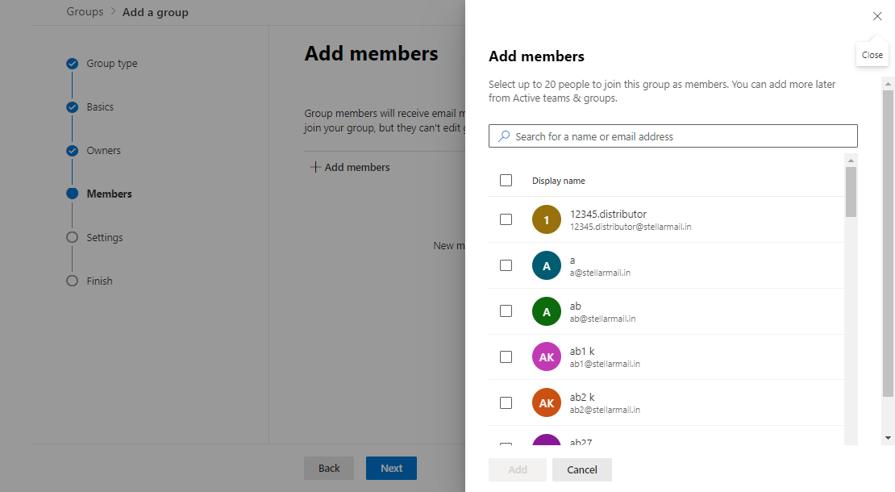Image resolution: width=895 pixels, height=492 pixels.
Task: Click the Next button
Action: point(391,468)
